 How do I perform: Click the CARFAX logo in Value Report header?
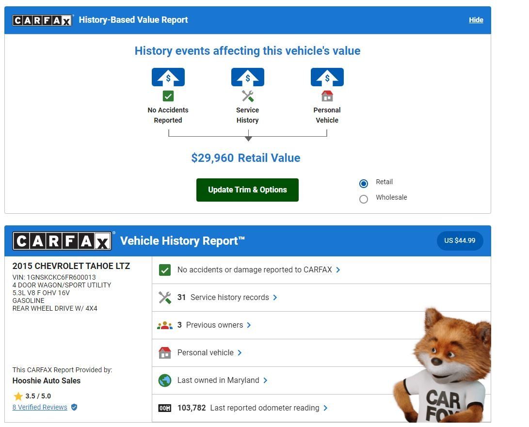42,20
